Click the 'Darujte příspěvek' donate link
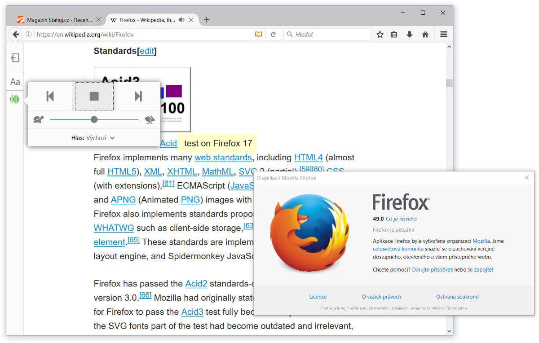The height and width of the screenshot is (343, 539). 433,270
